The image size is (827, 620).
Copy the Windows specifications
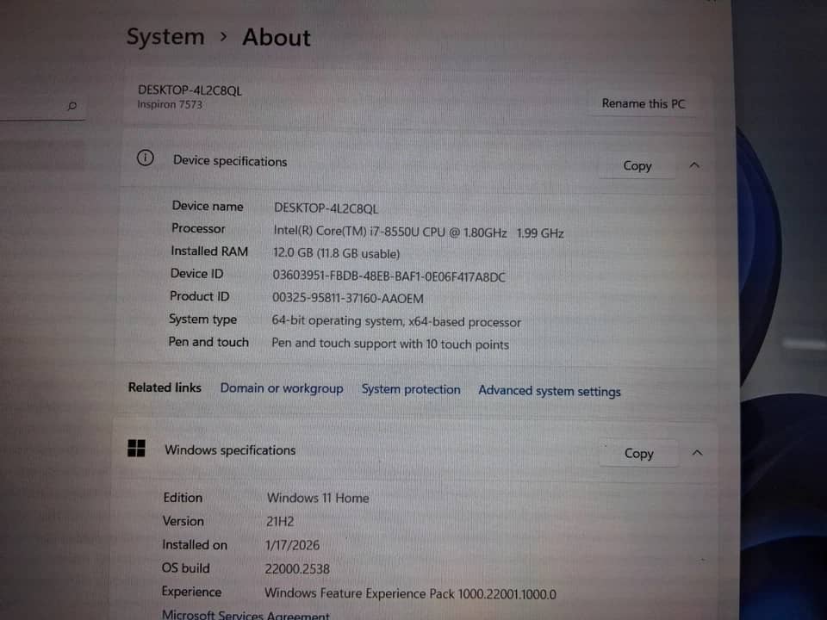tap(638, 454)
